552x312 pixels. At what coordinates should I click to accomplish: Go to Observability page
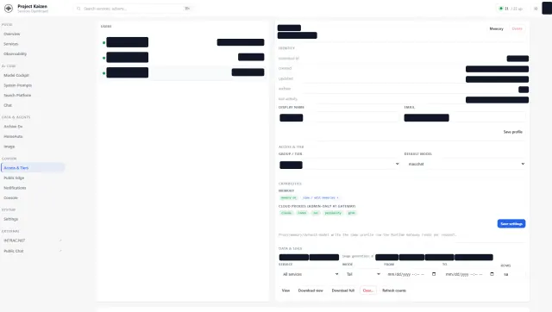point(16,53)
